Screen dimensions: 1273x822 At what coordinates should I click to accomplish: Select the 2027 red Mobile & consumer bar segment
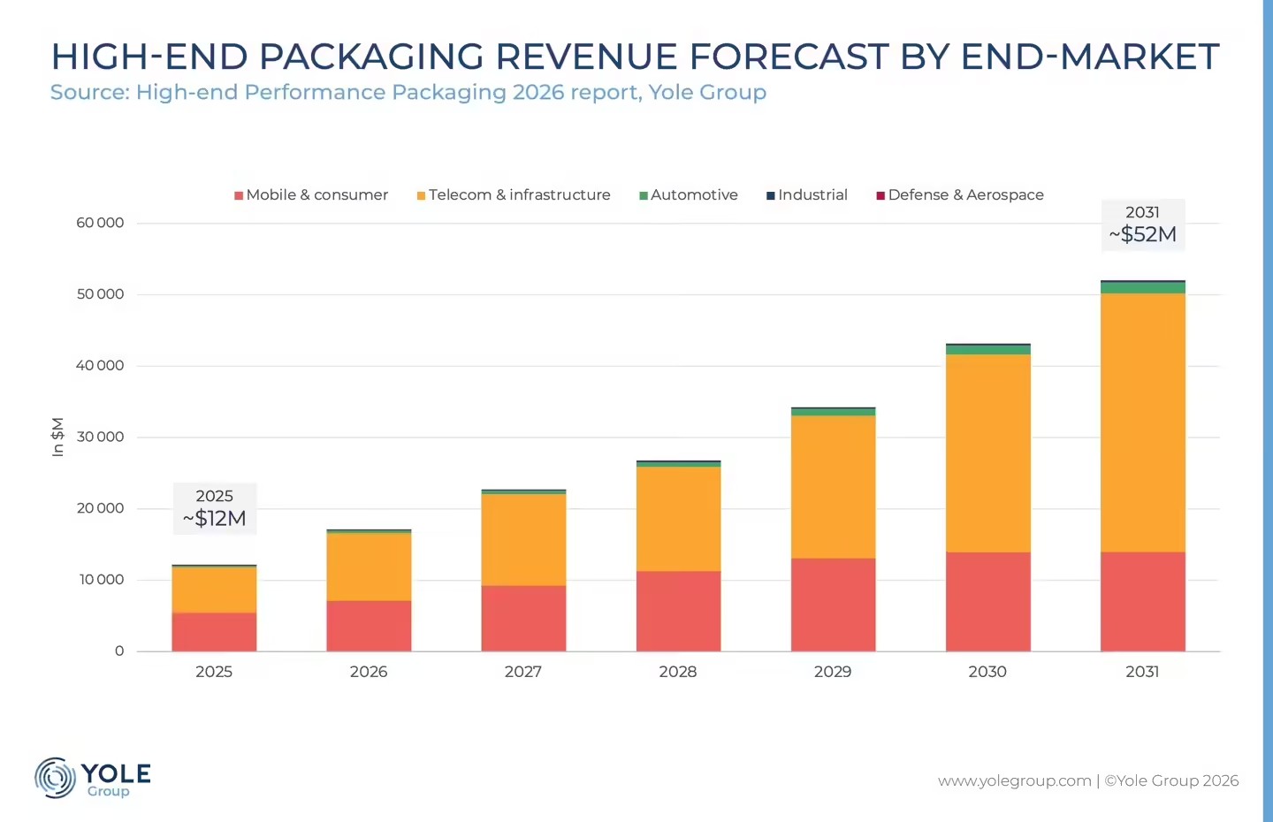[523, 619]
